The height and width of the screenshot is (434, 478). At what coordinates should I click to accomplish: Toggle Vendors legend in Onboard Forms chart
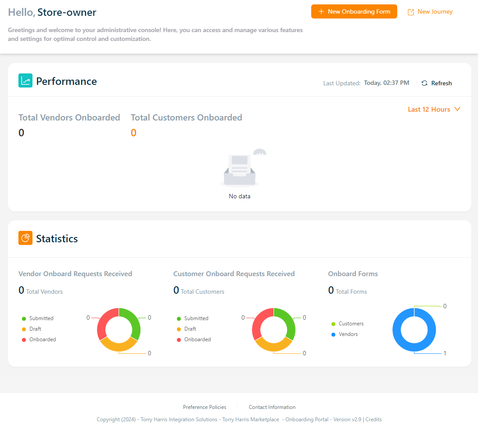(348, 334)
